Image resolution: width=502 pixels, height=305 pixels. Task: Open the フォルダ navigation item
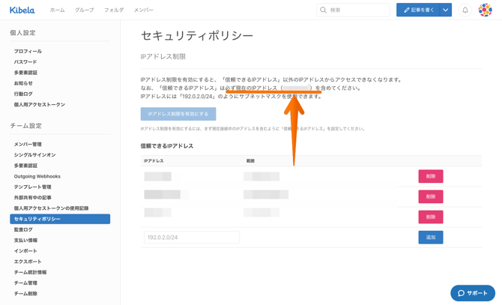114,10
